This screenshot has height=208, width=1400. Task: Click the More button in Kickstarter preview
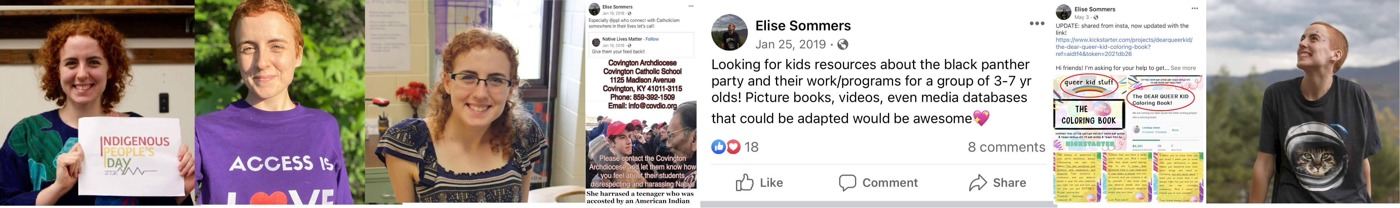tap(1175, 130)
